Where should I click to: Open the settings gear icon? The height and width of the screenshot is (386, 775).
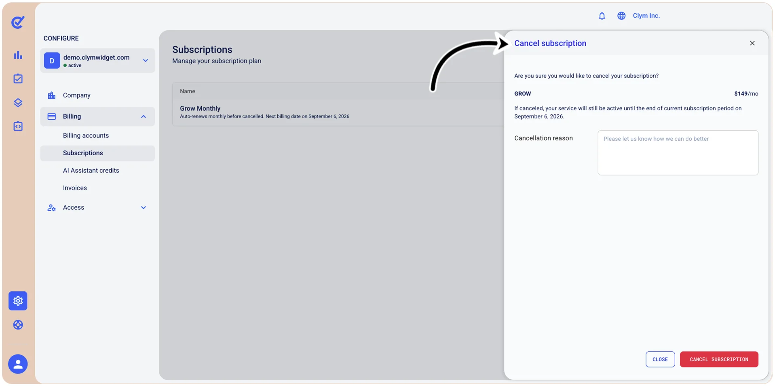(18, 301)
